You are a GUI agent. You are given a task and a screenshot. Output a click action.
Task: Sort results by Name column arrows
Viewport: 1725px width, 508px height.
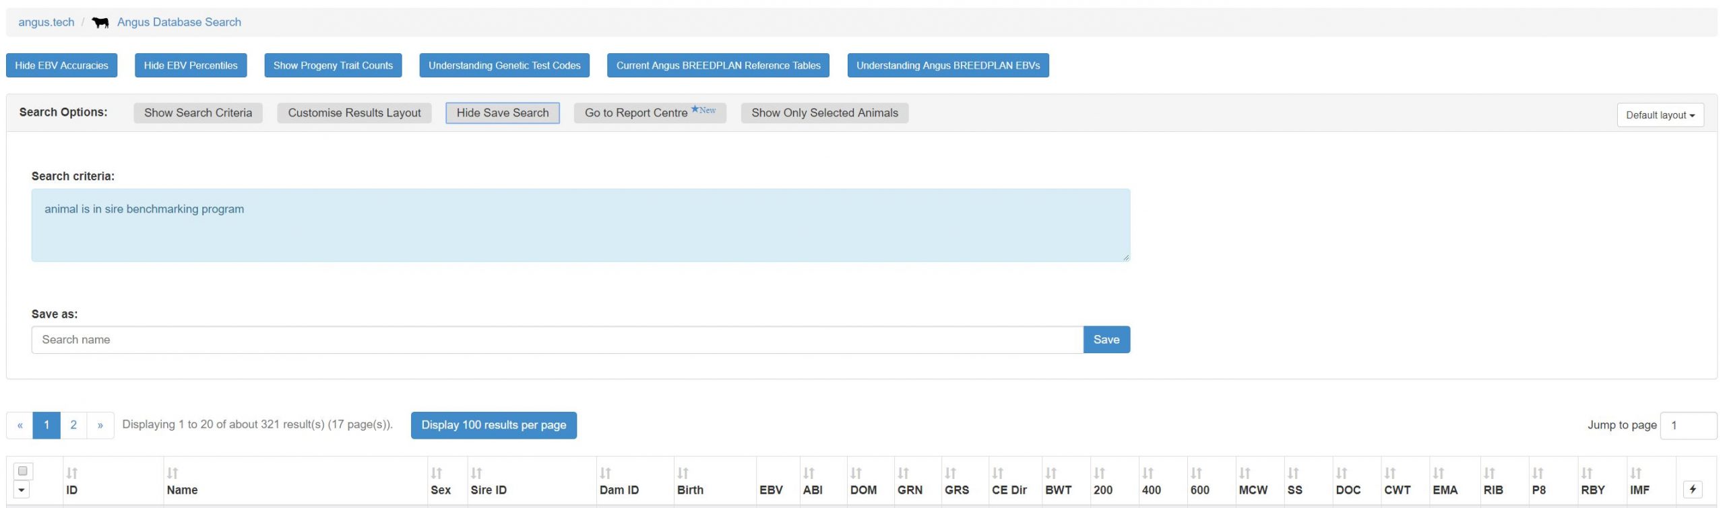point(172,473)
